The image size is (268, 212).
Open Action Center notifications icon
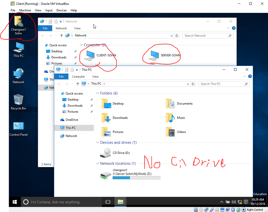click(246, 202)
